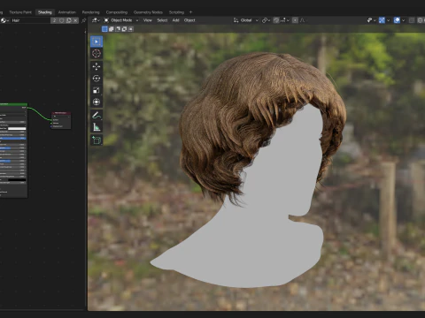
Task: Switch to the Rendering workspace tab
Action: tap(90, 12)
